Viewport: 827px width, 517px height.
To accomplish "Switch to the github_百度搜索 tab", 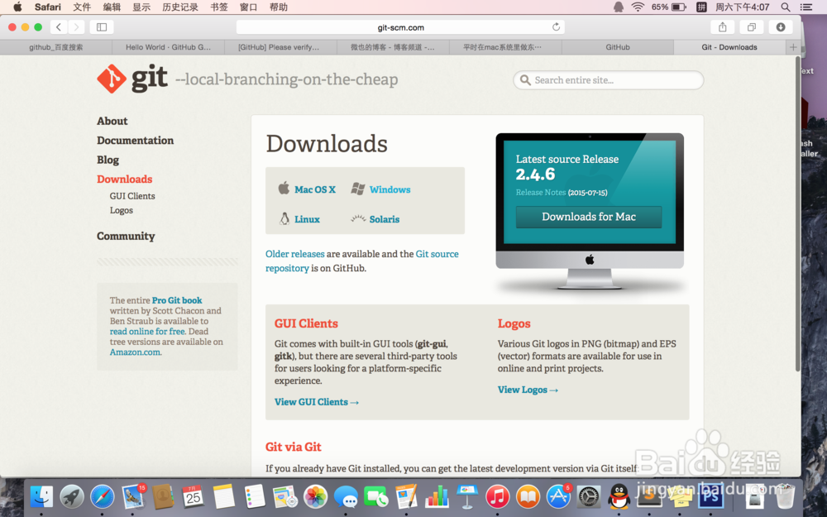I will 56,47.
